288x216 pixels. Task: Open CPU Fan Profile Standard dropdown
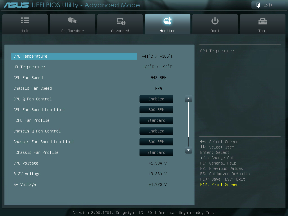coord(156,120)
